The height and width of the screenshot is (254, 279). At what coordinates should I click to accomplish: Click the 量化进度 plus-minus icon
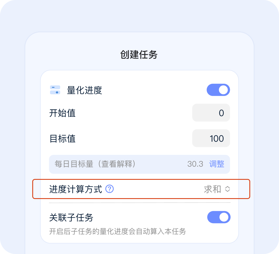click(55, 90)
